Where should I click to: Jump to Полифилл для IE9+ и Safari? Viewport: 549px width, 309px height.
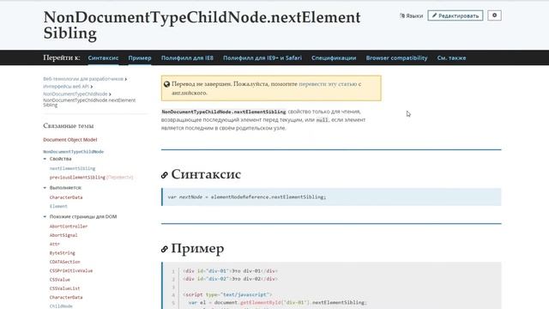pos(262,58)
